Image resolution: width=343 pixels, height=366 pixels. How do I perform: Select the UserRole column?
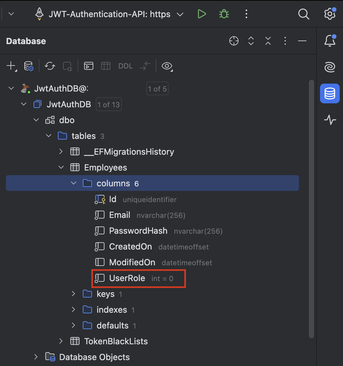[x=127, y=278]
